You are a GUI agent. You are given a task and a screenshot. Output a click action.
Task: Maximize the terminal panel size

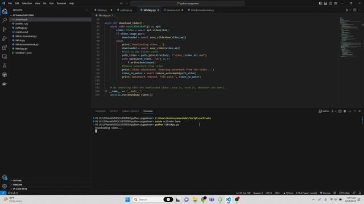point(355,111)
